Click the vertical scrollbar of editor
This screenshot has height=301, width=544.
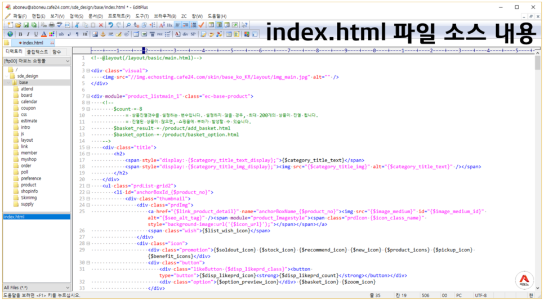tap(538, 170)
